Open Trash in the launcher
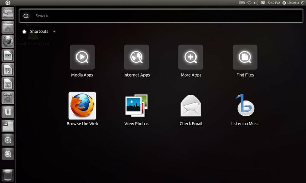Viewport: 306px width, 183px height. click(8, 175)
